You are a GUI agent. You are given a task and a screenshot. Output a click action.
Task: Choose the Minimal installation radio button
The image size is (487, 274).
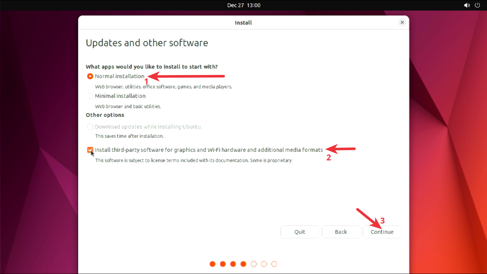click(90, 96)
